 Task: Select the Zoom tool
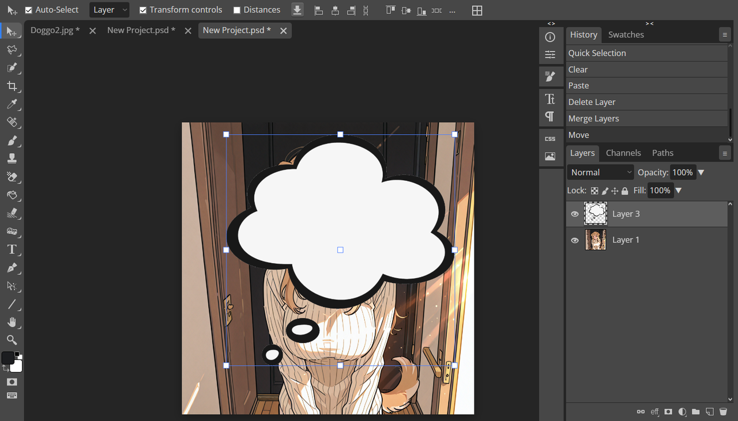pos(12,340)
